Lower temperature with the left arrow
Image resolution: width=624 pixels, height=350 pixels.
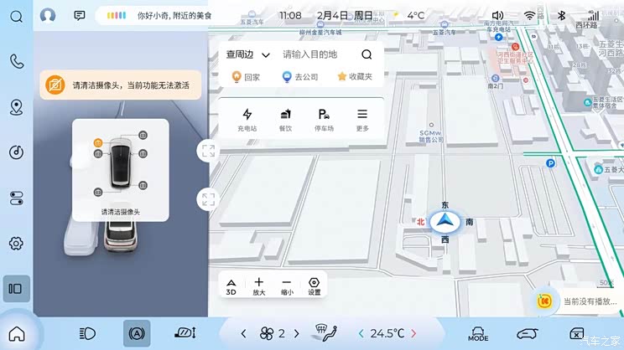(361, 333)
